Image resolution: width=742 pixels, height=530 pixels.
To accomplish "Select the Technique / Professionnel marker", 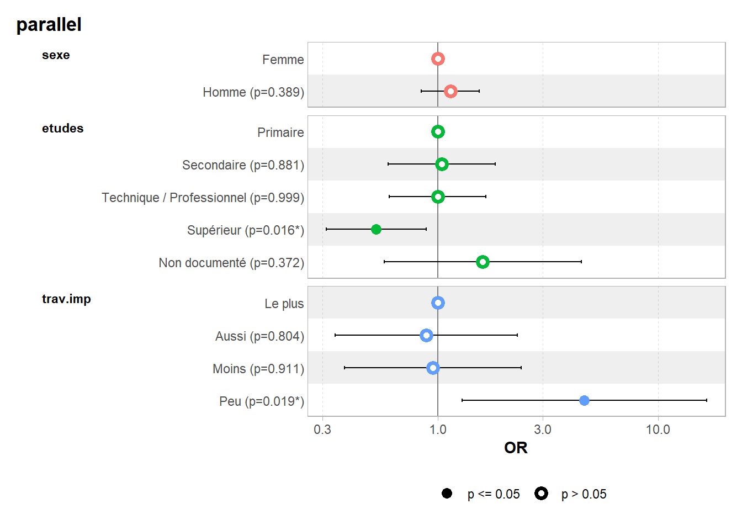I will coord(438,197).
